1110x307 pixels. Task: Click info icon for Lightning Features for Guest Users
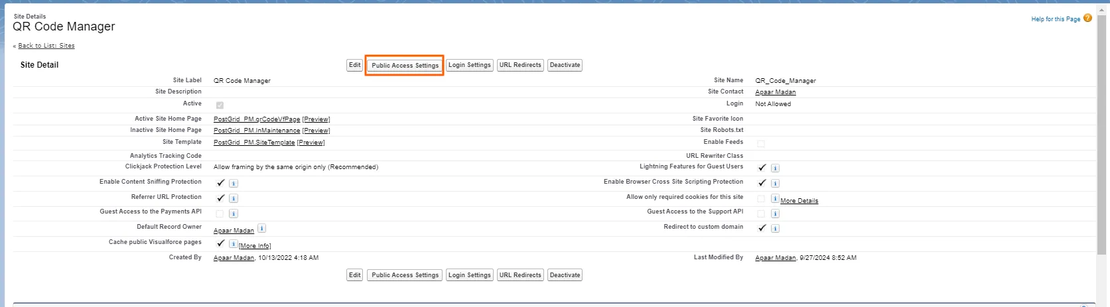pyautogui.click(x=775, y=168)
